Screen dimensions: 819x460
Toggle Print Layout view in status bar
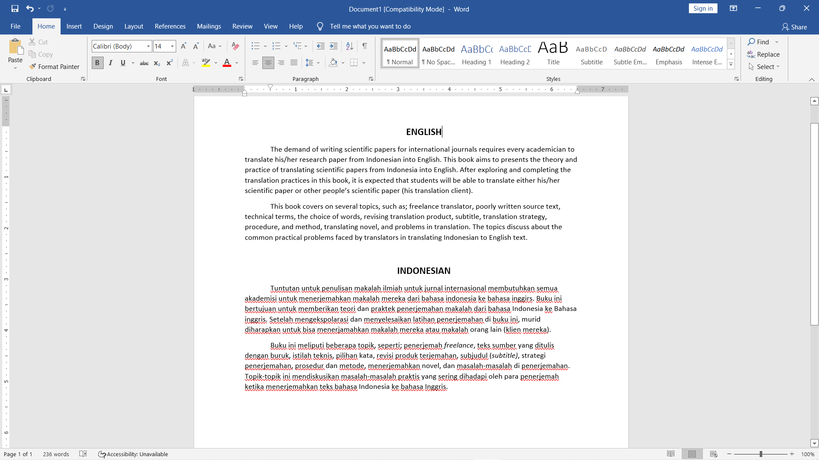tap(692, 454)
